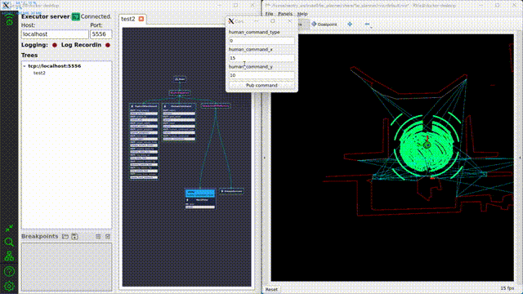The image size is (523, 294).
Task: Collapse the tcp://localhost:5556 tree node
Action: tap(25, 66)
